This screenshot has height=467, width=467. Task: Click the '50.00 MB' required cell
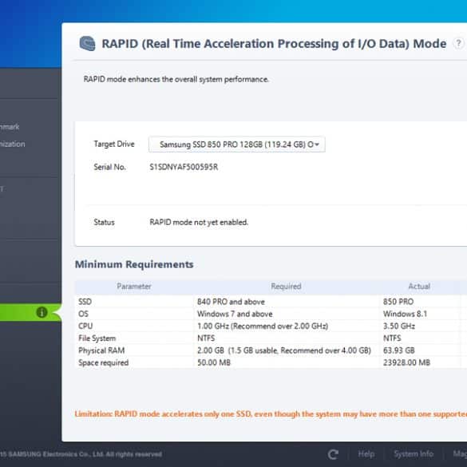[214, 362]
